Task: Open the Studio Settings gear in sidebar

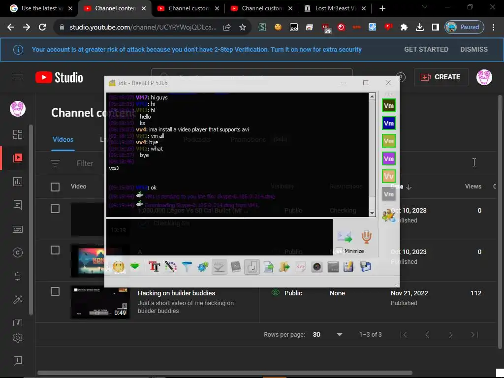Action: point(18,338)
